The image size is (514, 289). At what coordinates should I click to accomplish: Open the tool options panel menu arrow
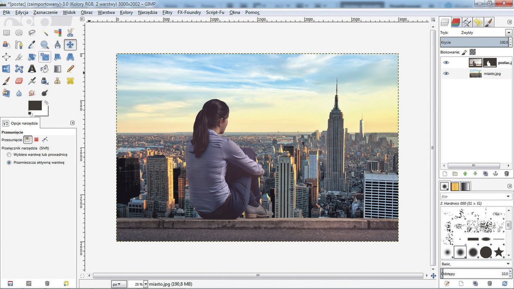(72, 123)
